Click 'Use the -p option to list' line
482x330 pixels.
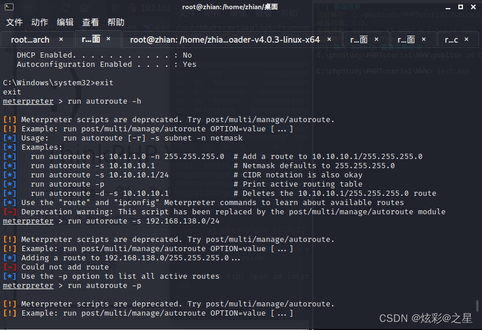point(111,276)
